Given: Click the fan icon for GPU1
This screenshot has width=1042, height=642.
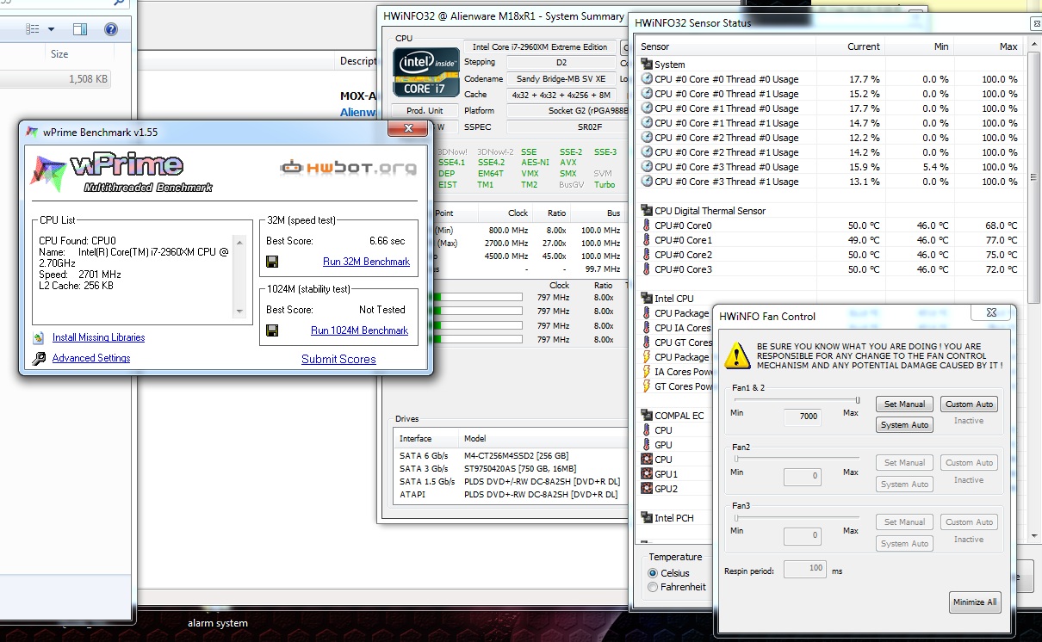Looking at the screenshot, I should [x=647, y=474].
